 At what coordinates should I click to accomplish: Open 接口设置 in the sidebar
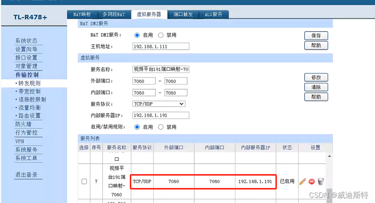tap(26, 58)
